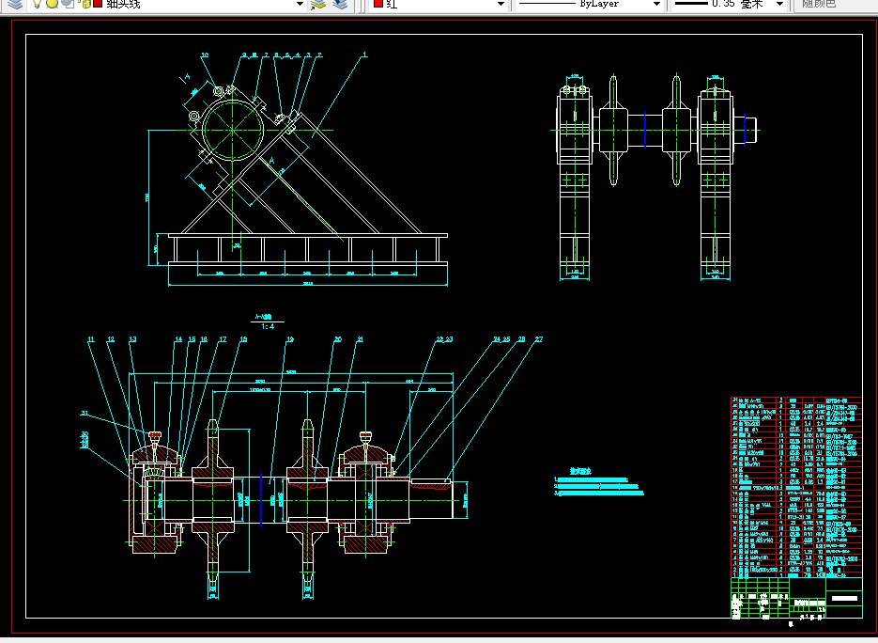The width and height of the screenshot is (878, 643).
Task: Select the cyan technical requirements text block
Action: (x=598, y=482)
